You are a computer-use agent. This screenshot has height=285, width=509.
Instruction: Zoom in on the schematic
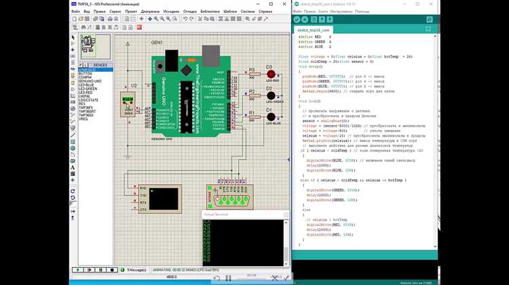[x=156, y=19]
